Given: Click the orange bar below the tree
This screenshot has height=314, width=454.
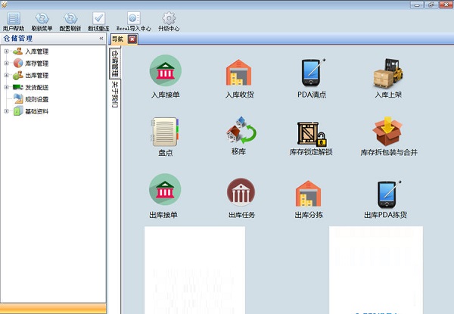Looking at the screenshot, I should coord(53,309).
